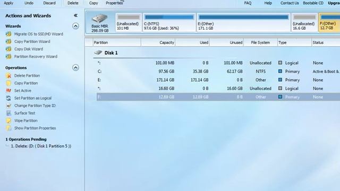Sort by the Type column header
The image size is (340, 191).
294,42
